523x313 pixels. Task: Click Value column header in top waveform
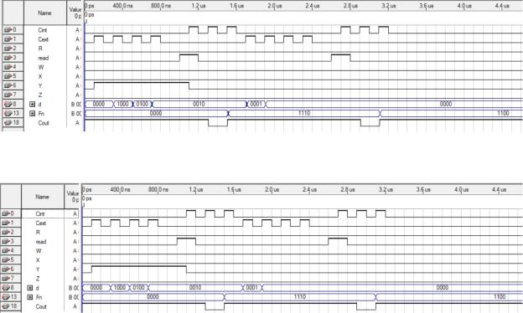pyautogui.click(x=75, y=13)
